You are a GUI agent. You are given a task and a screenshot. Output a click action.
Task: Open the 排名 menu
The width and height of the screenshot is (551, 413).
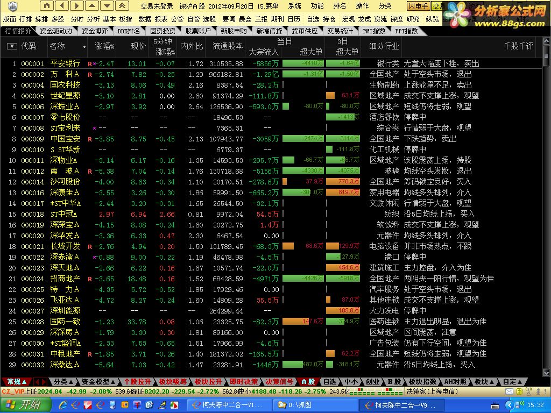pyautogui.click(x=340, y=6)
